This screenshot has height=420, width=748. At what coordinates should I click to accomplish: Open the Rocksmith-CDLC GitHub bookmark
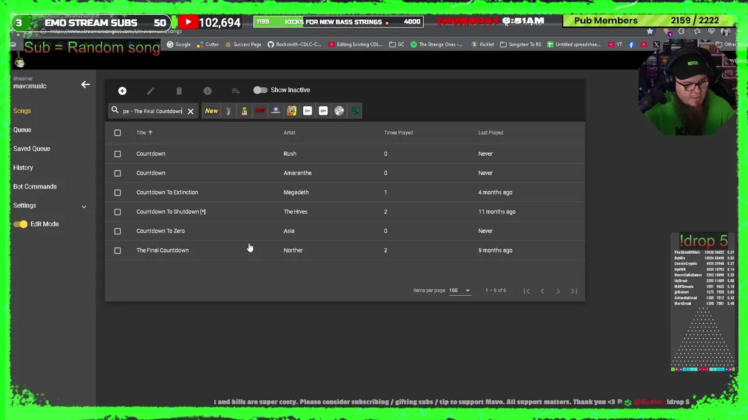(x=295, y=44)
